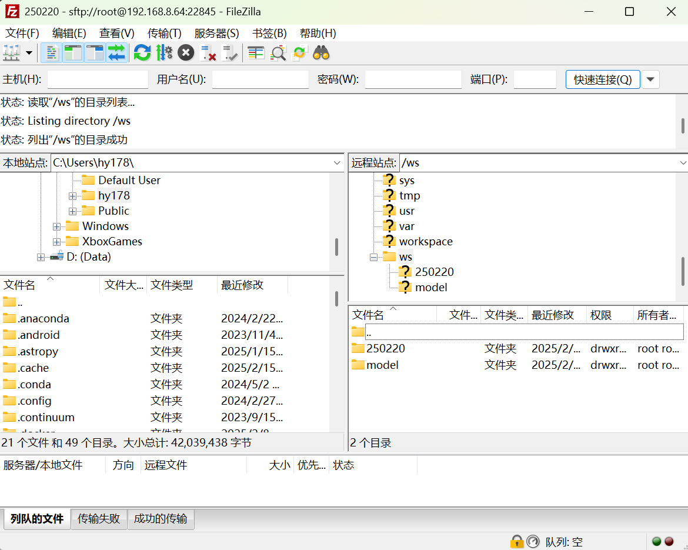The width and height of the screenshot is (688, 550).
Task: Collapse the ws folder in the remote tree
Action: click(375, 256)
